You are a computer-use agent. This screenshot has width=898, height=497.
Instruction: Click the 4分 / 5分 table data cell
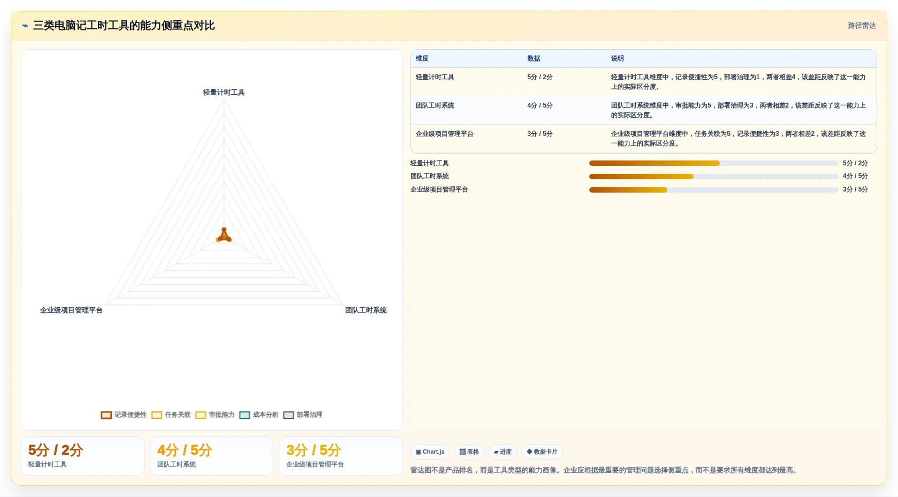539,105
